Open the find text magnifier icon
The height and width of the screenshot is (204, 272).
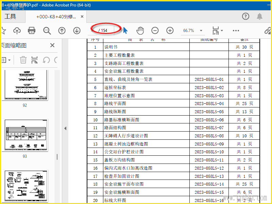pos(47,31)
